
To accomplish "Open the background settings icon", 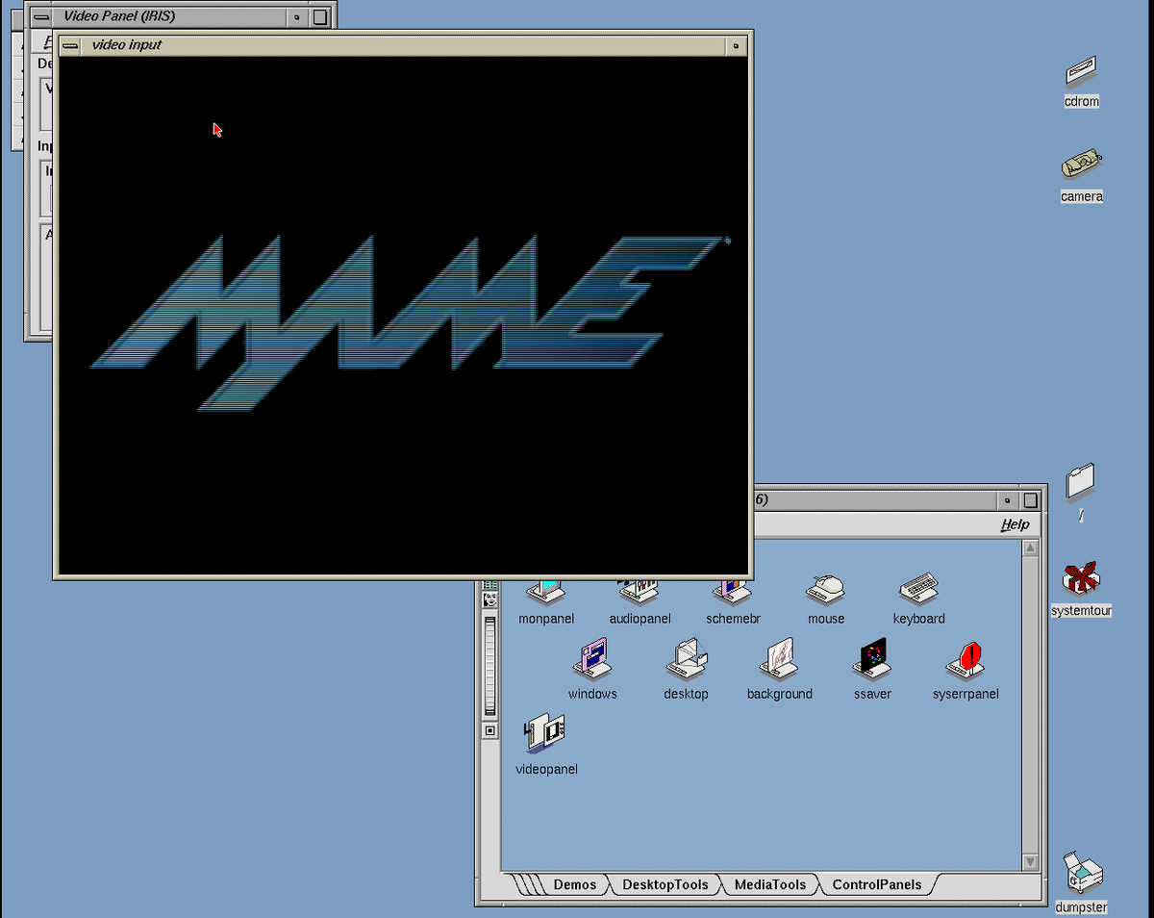I will click(779, 660).
